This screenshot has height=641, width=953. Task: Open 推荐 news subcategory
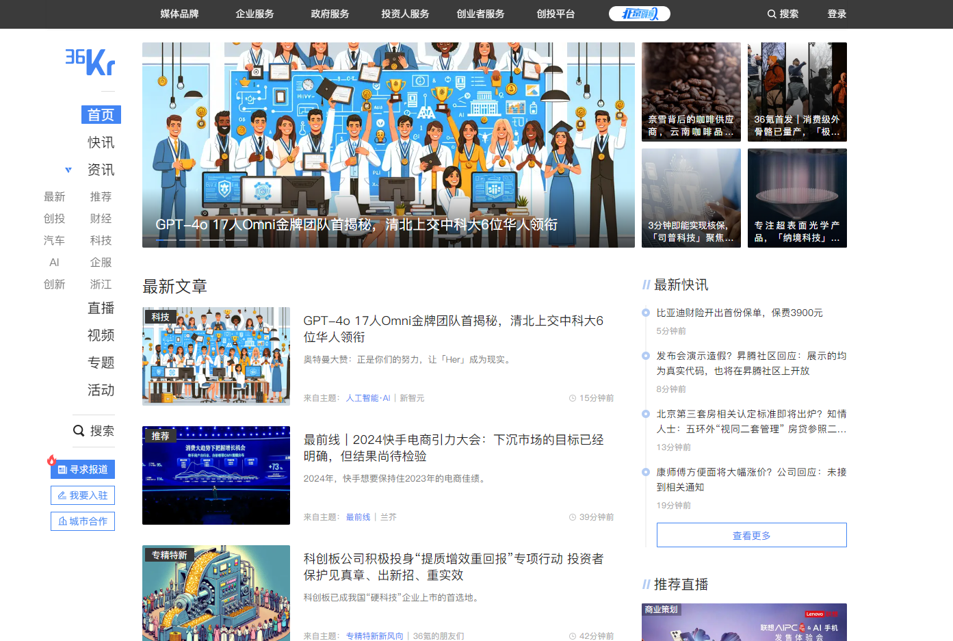pyautogui.click(x=101, y=197)
